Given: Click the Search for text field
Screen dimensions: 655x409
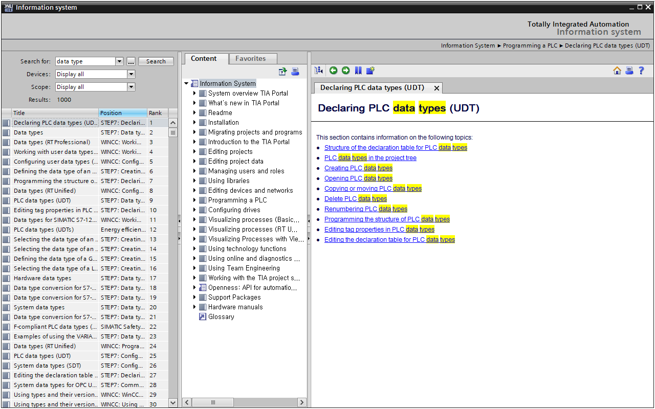Looking at the screenshot, I should tap(85, 61).
